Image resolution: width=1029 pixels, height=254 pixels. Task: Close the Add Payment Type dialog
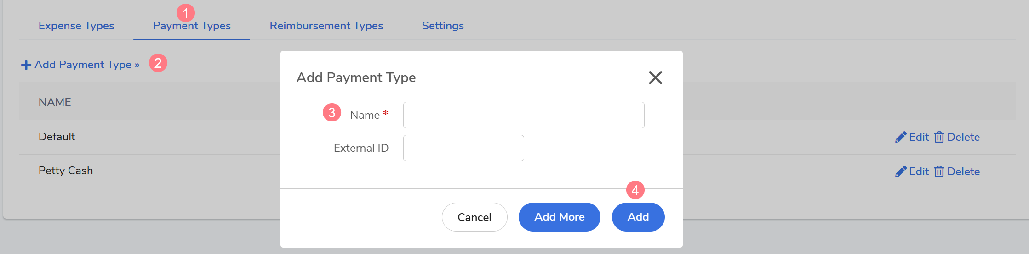655,77
